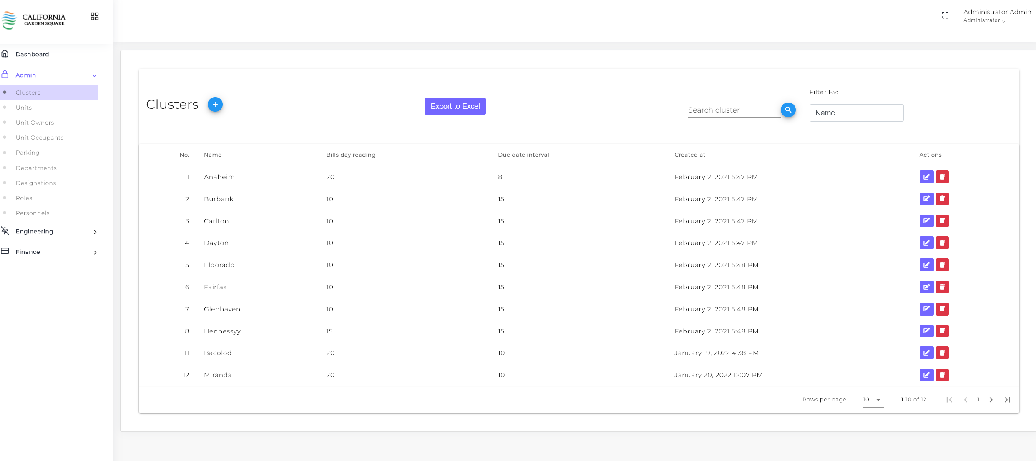Open rows per page dropdown

(x=873, y=400)
